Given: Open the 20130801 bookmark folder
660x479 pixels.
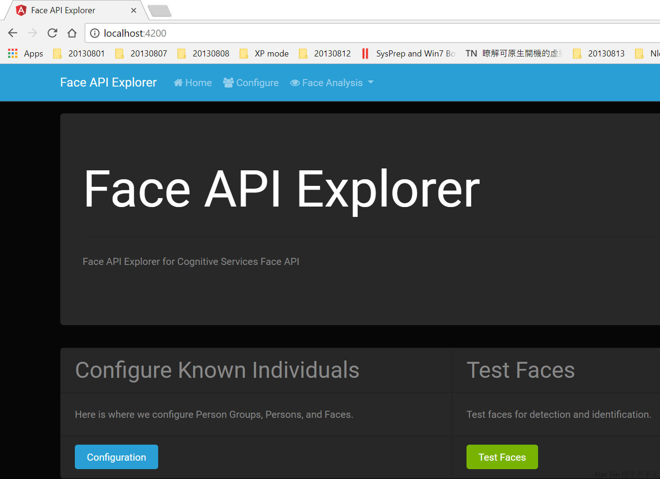Looking at the screenshot, I should click(80, 54).
